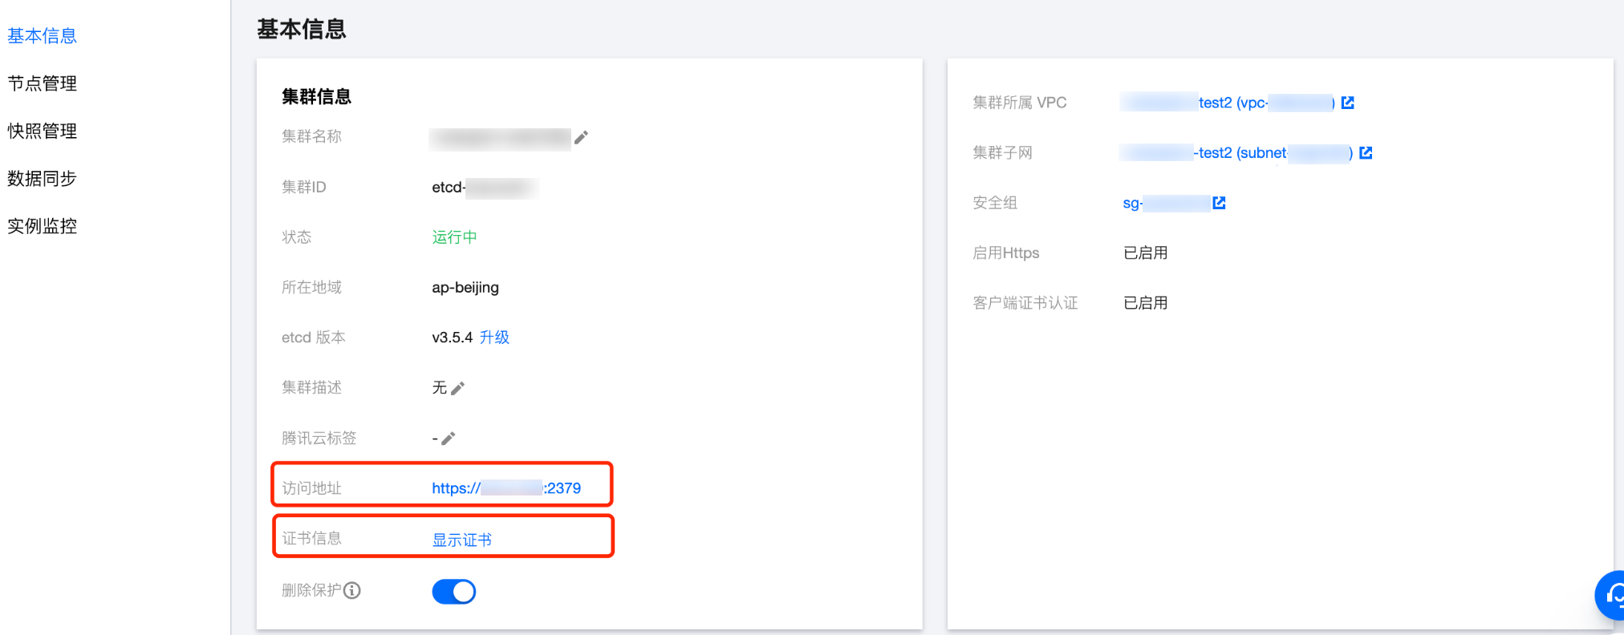This screenshot has width=1624, height=635.
Task: Switch to 数据同步 page
Action: click(x=43, y=179)
